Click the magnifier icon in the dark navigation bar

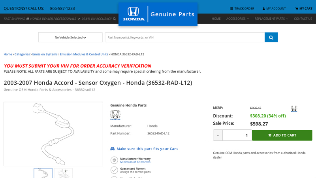115,19
